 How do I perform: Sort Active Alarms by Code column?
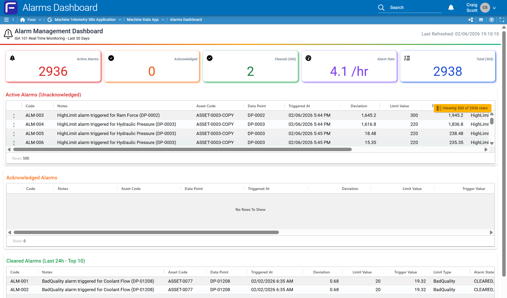pyautogui.click(x=30, y=106)
